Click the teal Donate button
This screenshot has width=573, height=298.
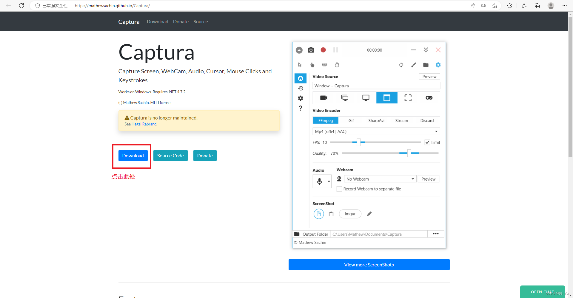click(205, 156)
